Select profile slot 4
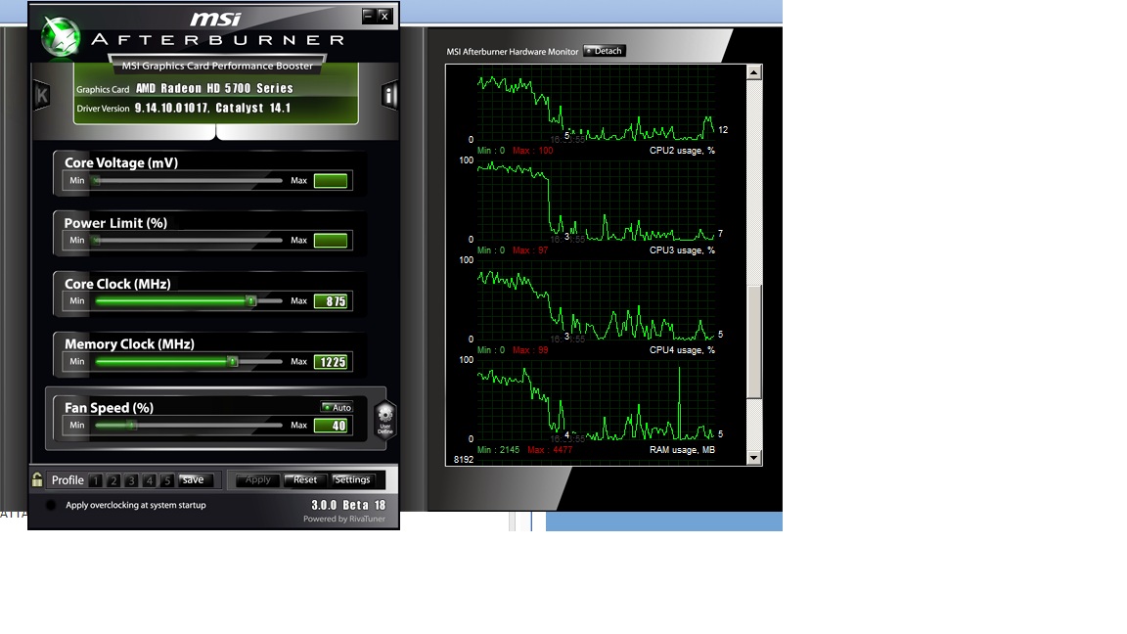The width and height of the screenshot is (1127, 634). 150,480
